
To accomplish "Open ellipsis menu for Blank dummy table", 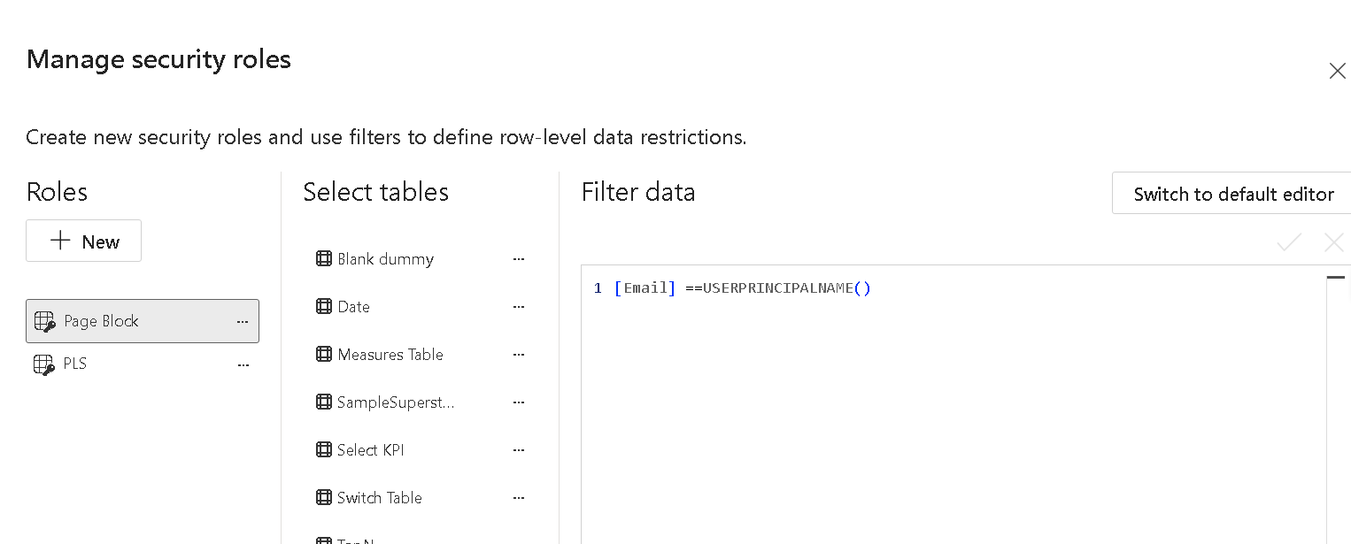I will pyautogui.click(x=519, y=259).
